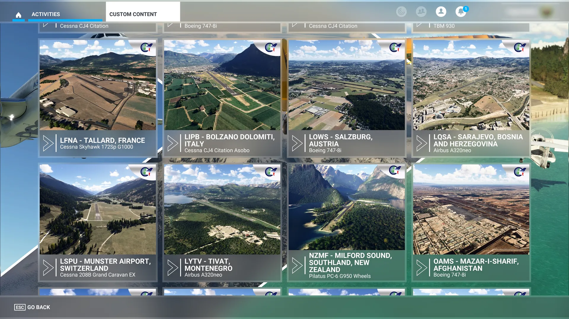Open the notifications bell icon
Image resolution: width=569 pixels, height=319 pixels.
(461, 12)
